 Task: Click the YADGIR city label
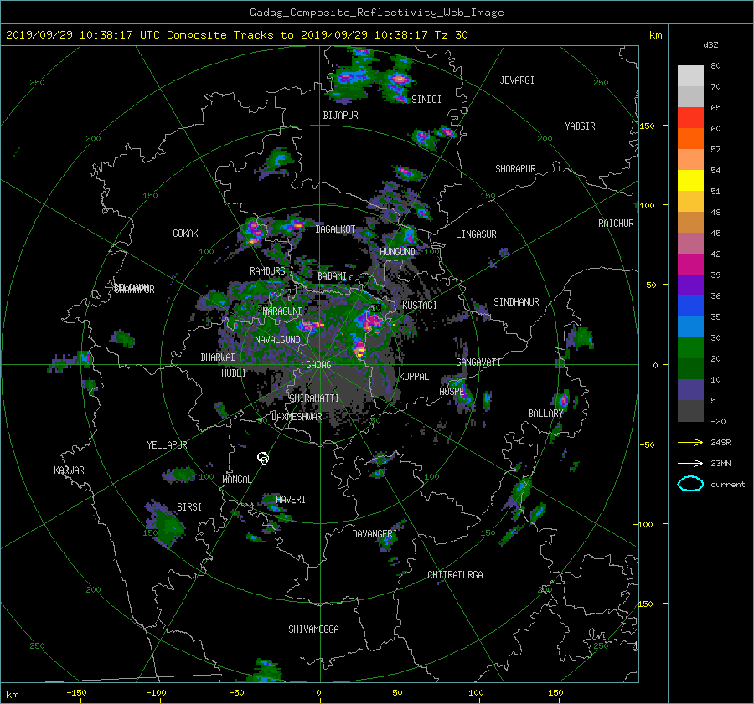coord(580,126)
